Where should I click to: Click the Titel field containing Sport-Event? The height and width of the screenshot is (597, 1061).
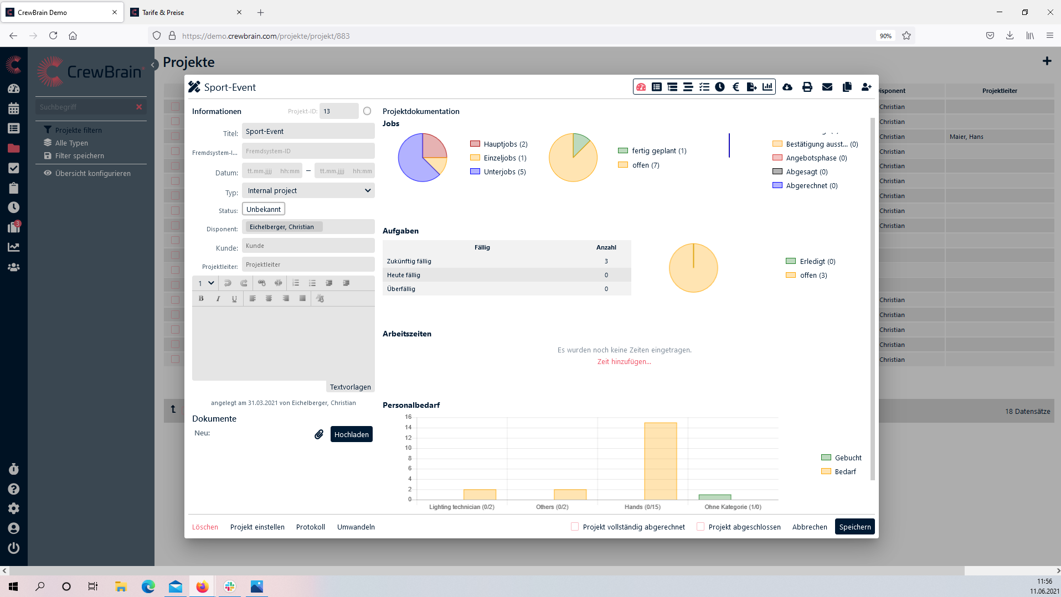[x=308, y=131]
